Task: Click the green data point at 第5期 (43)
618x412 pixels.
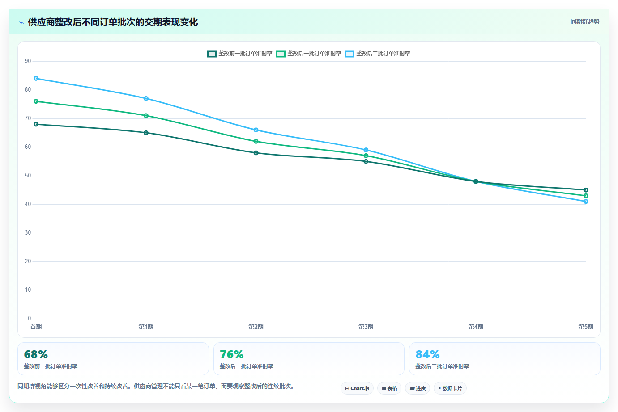Action: 586,196
